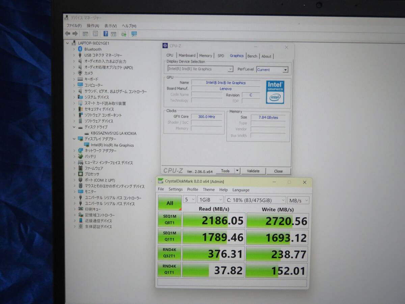Switch to the SPD tab in CPU-Z
The height and width of the screenshot is (304, 405).
221,56
